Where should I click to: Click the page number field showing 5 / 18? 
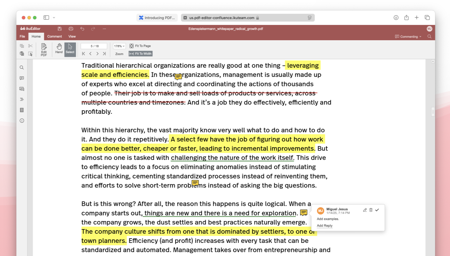(94, 46)
